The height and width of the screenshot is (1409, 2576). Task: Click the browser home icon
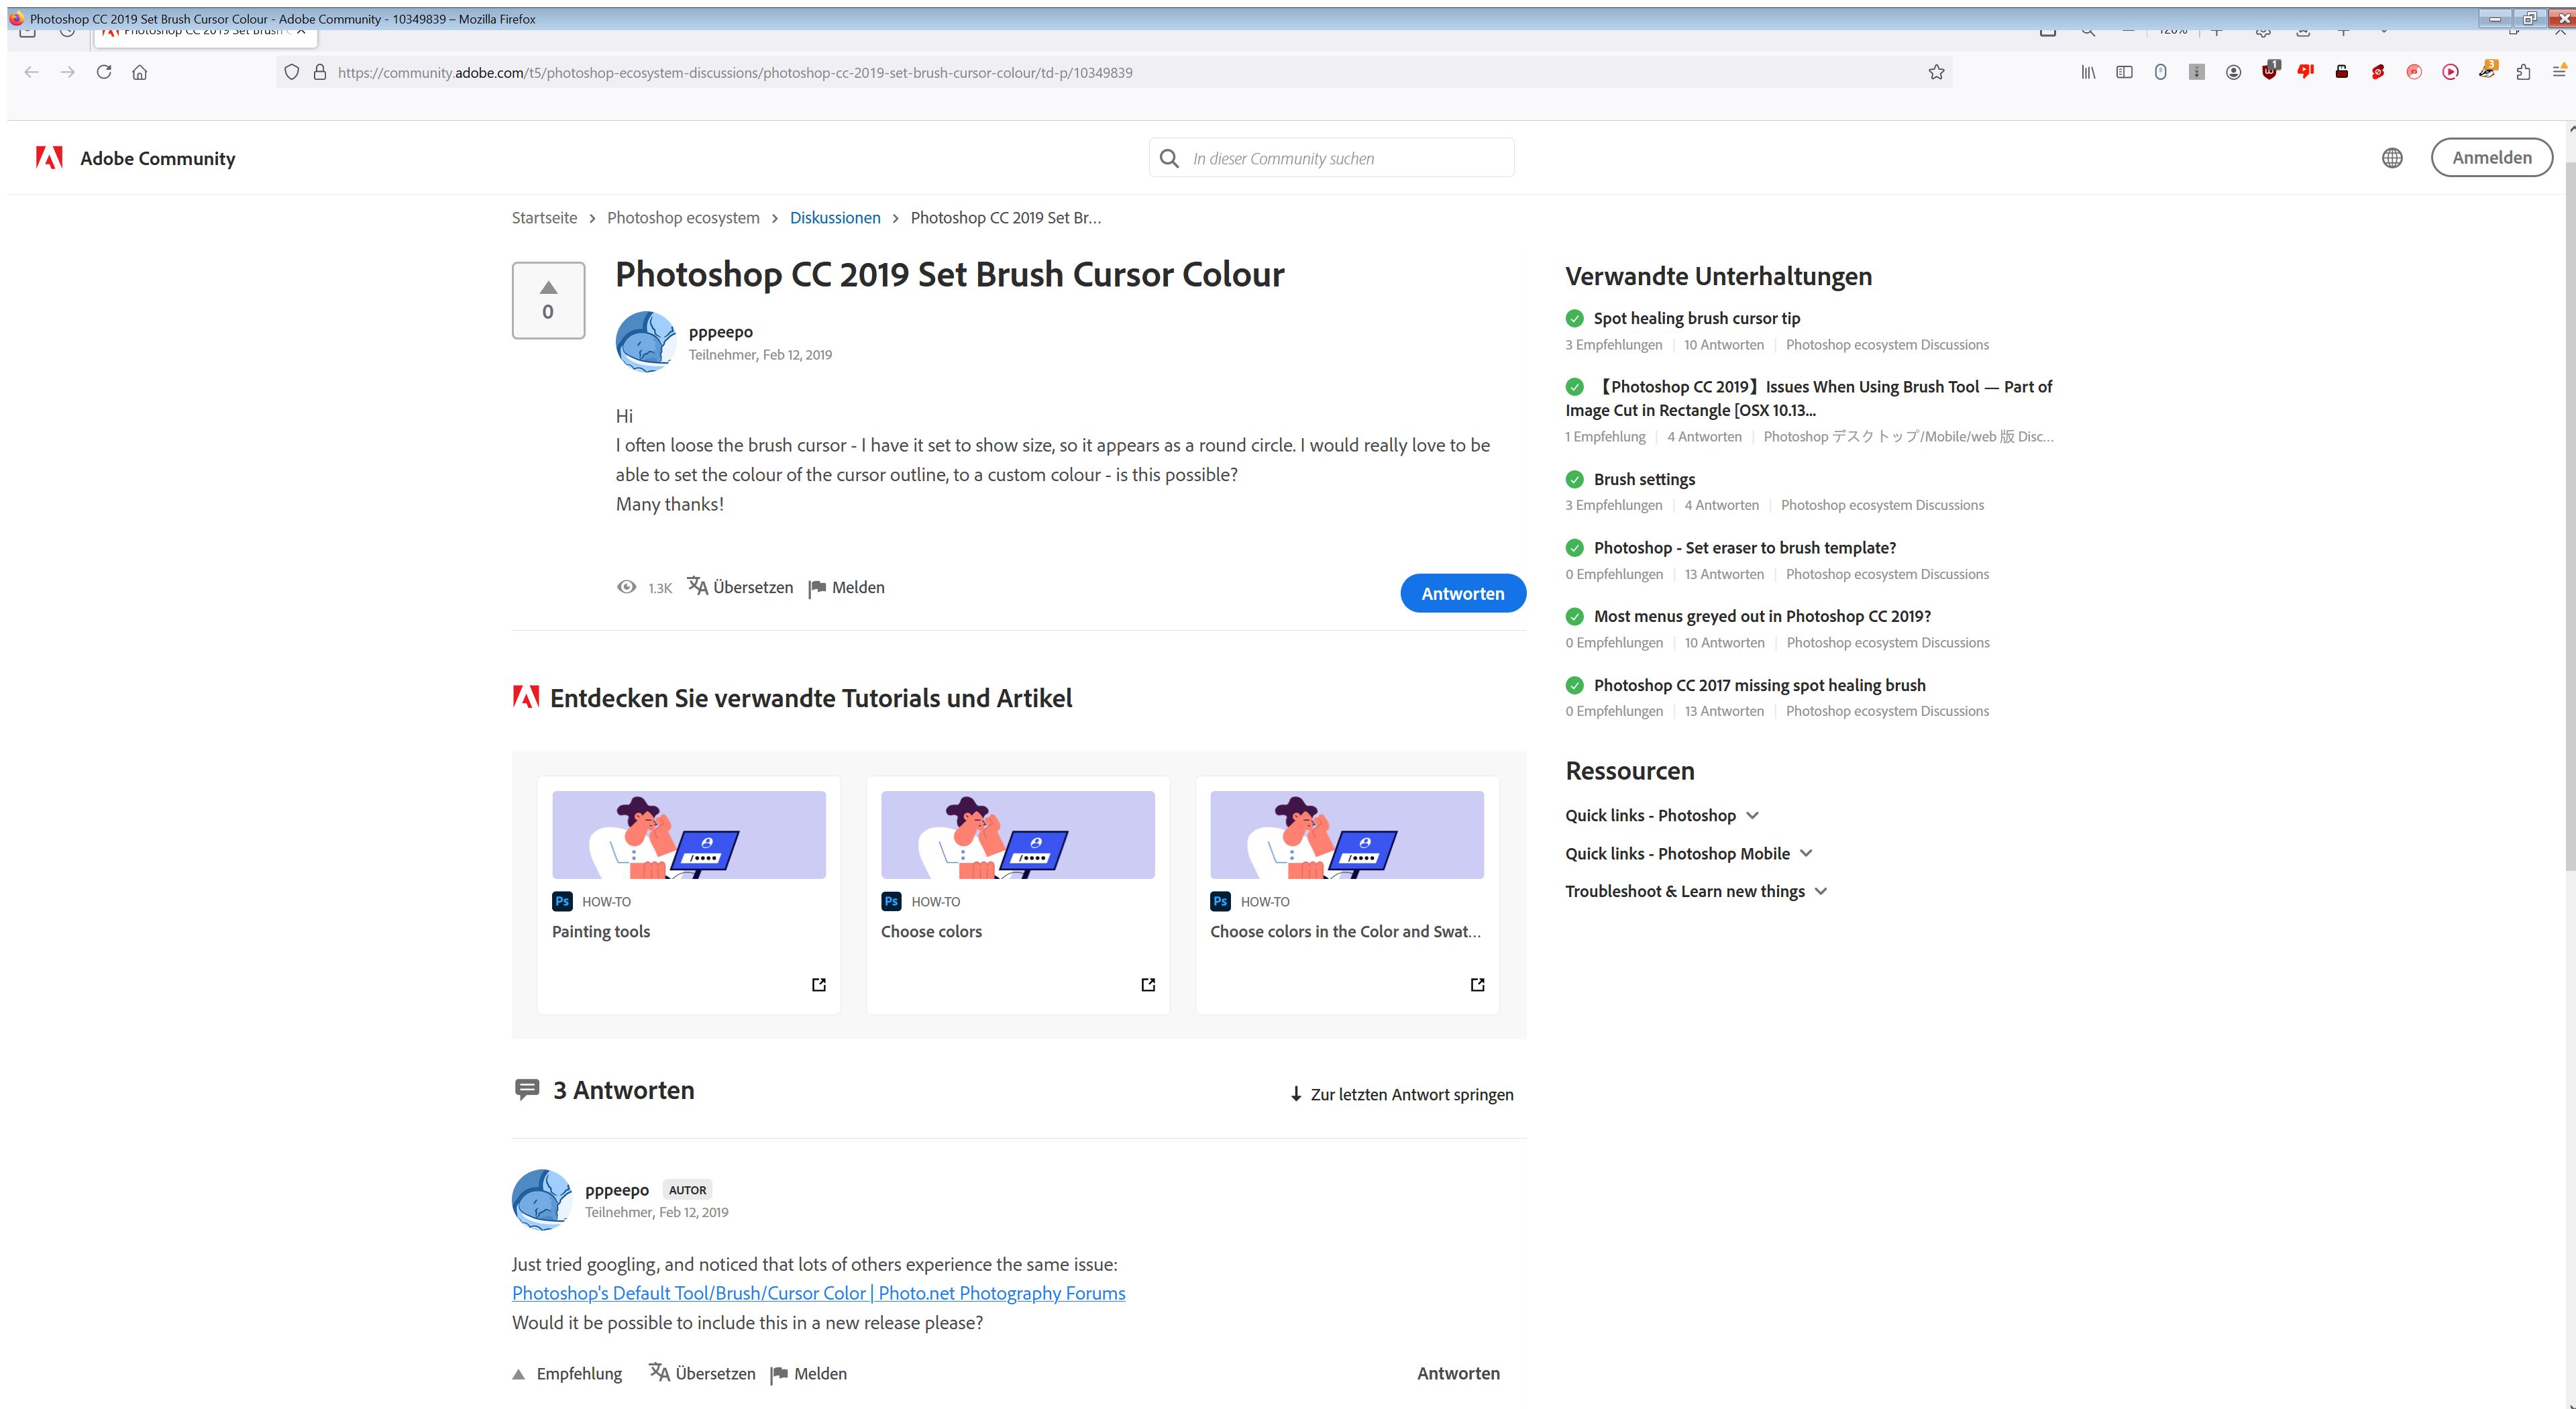[x=140, y=72]
